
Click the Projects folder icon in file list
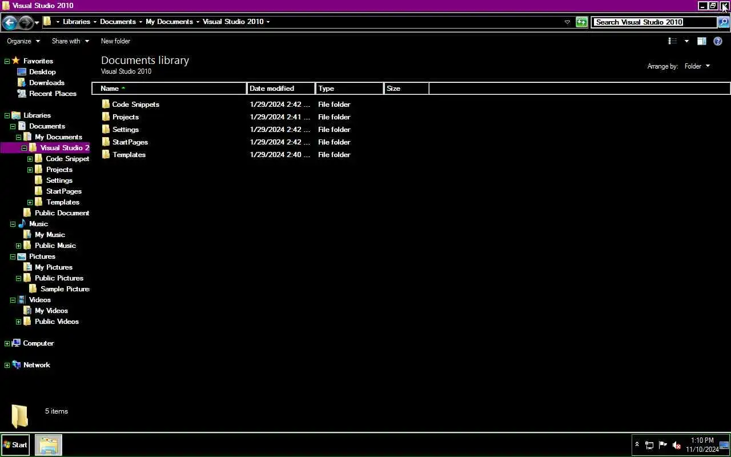(106, 117)
